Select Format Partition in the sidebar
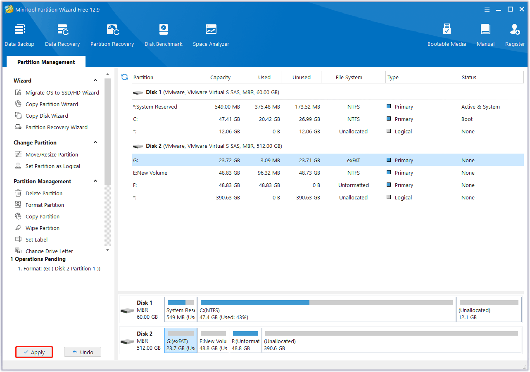This screenshot has width=530, height=372. click(45, 205)
